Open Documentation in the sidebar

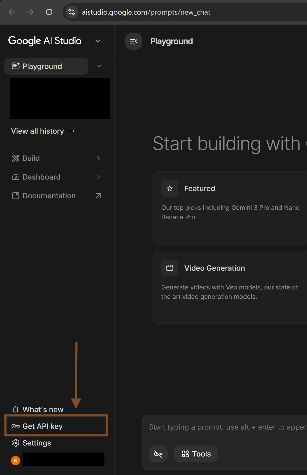(56, 196)
